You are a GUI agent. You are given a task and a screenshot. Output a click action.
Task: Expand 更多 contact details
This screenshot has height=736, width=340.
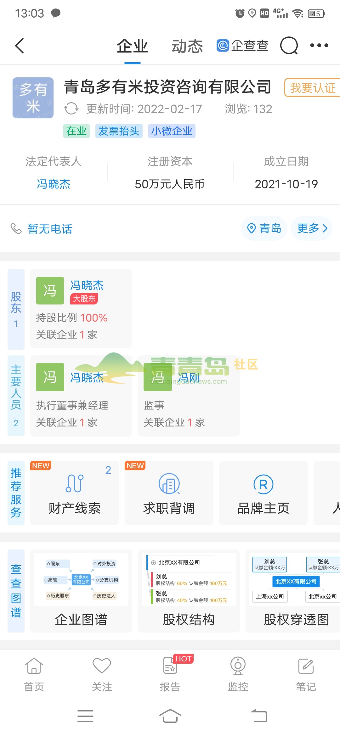(312, 228)
